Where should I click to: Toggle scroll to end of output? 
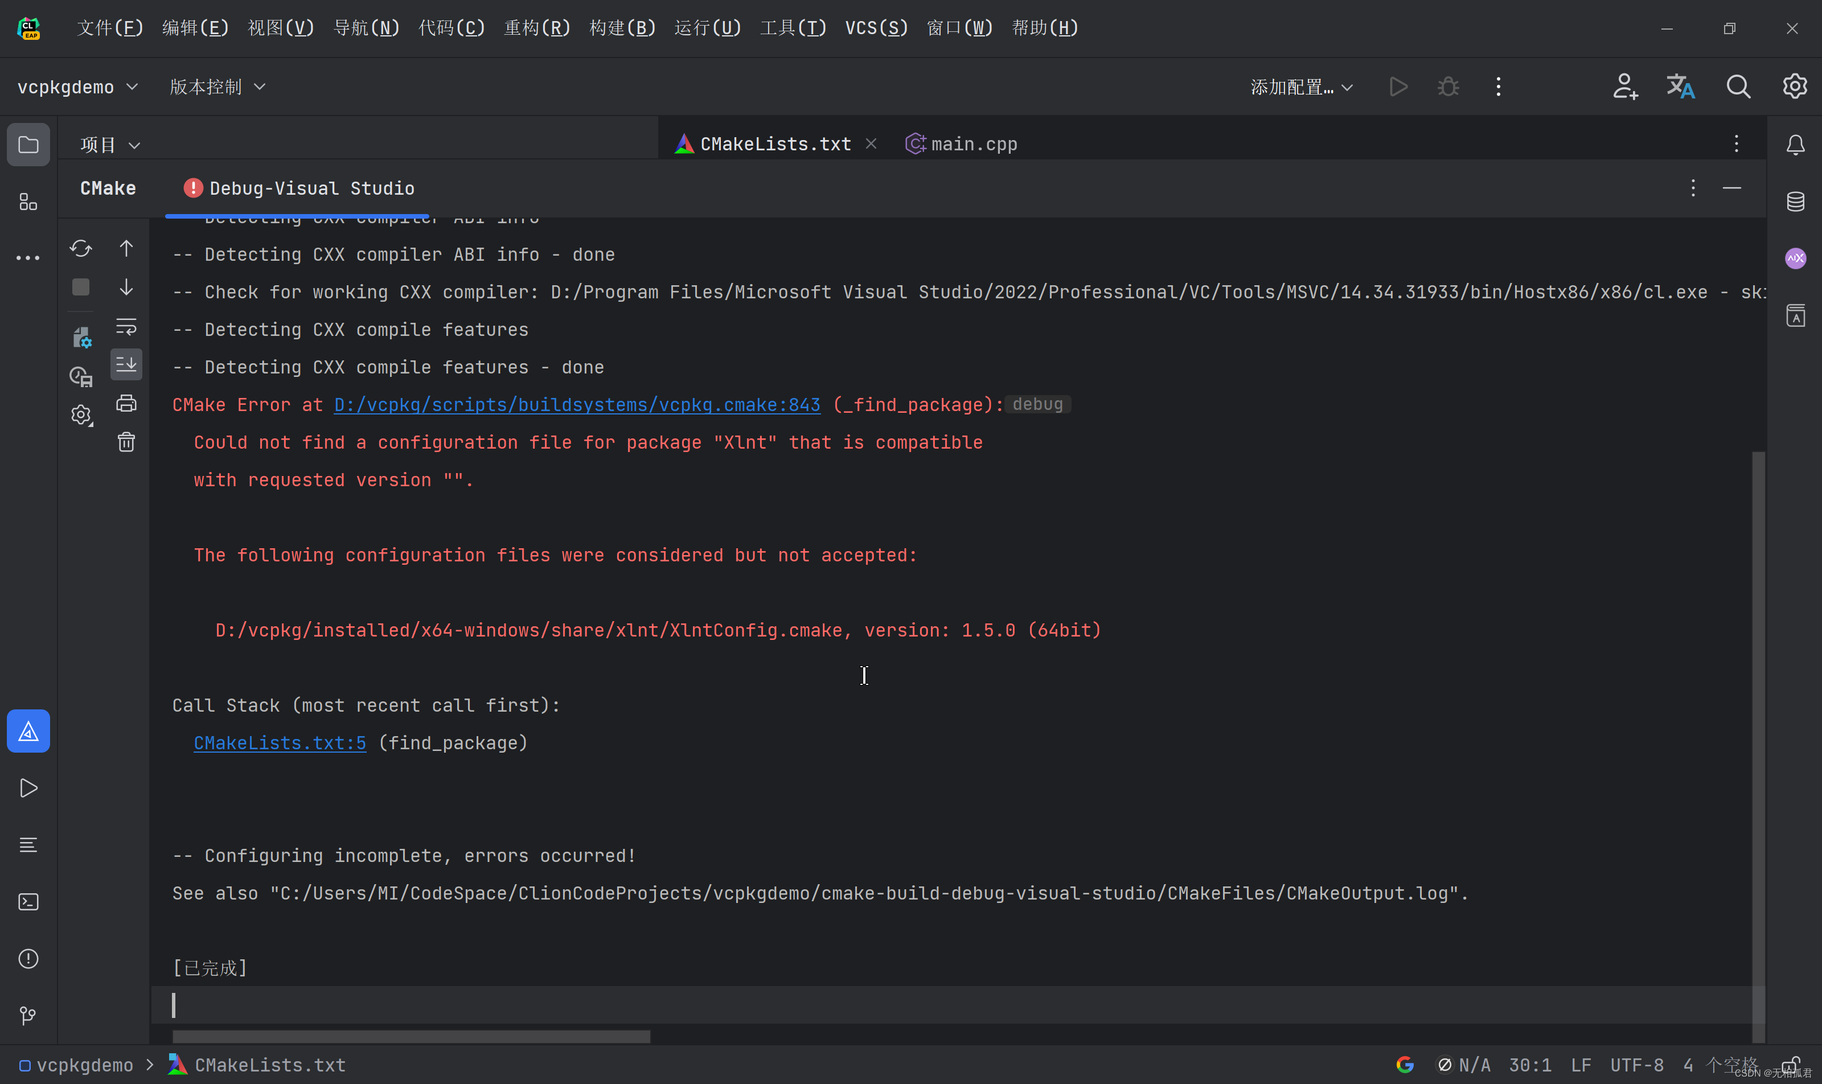click(x=126, y=364)
